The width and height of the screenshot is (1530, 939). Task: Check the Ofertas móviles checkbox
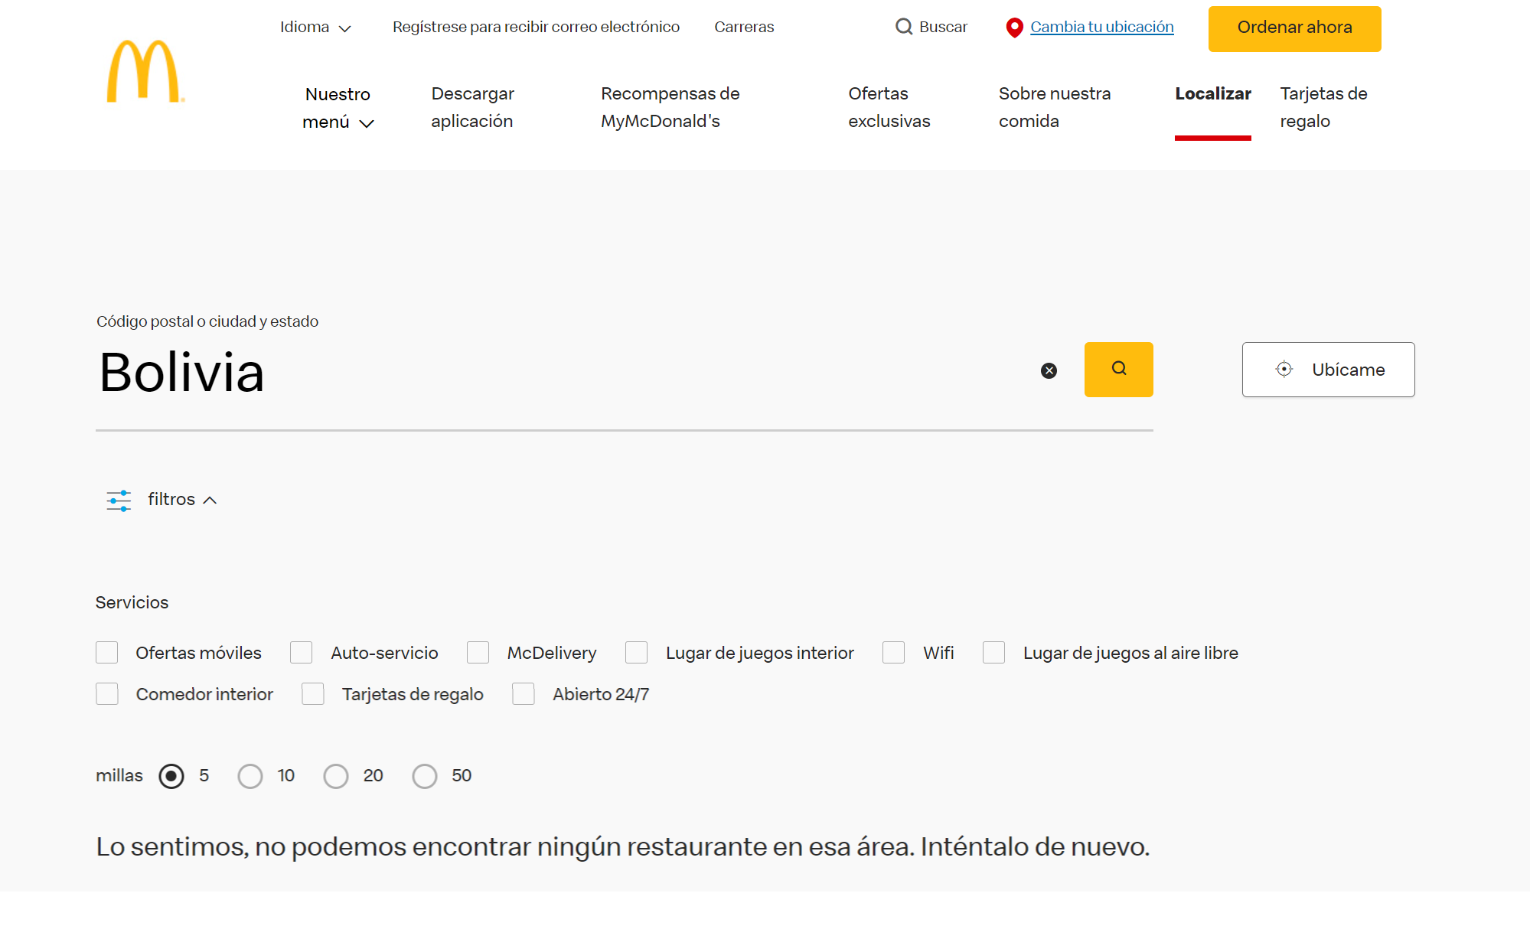point(107,653)
